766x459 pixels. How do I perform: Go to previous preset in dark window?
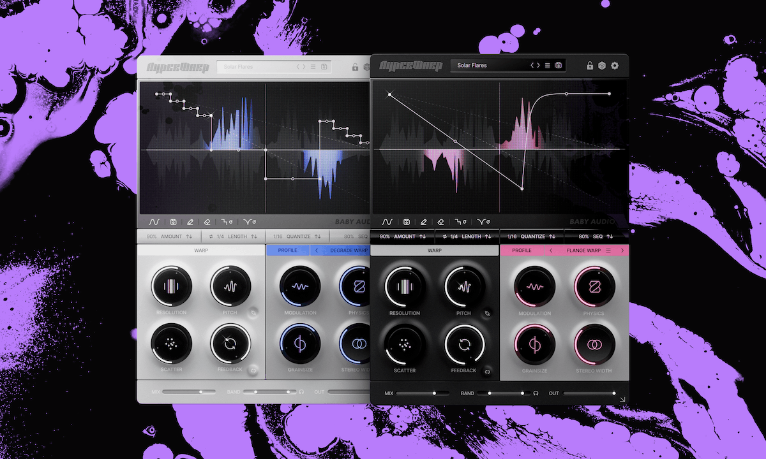coord(533,65)
